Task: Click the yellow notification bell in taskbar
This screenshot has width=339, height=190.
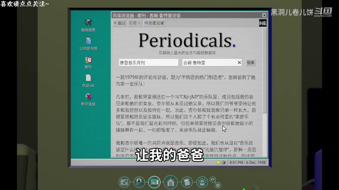Action: point(218,162)
